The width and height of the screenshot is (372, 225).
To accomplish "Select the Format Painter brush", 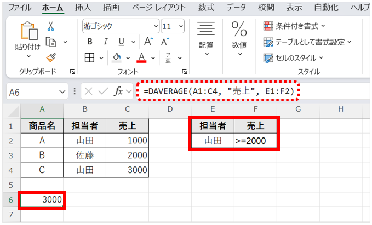I will coord(51,57).
